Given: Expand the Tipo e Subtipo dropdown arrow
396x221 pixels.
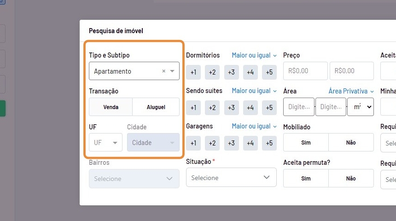Looking at the screenshot, I should tap(172, 71).
